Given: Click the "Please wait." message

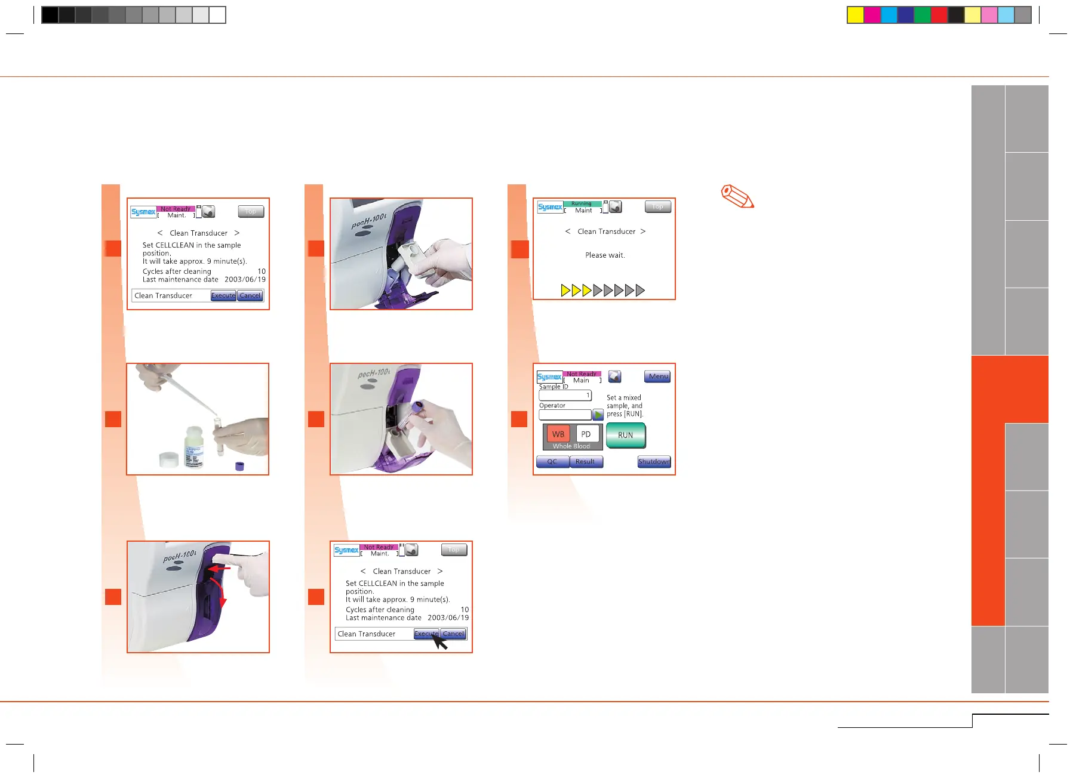Looking at the screenshot, I should [x=605, y=255].
